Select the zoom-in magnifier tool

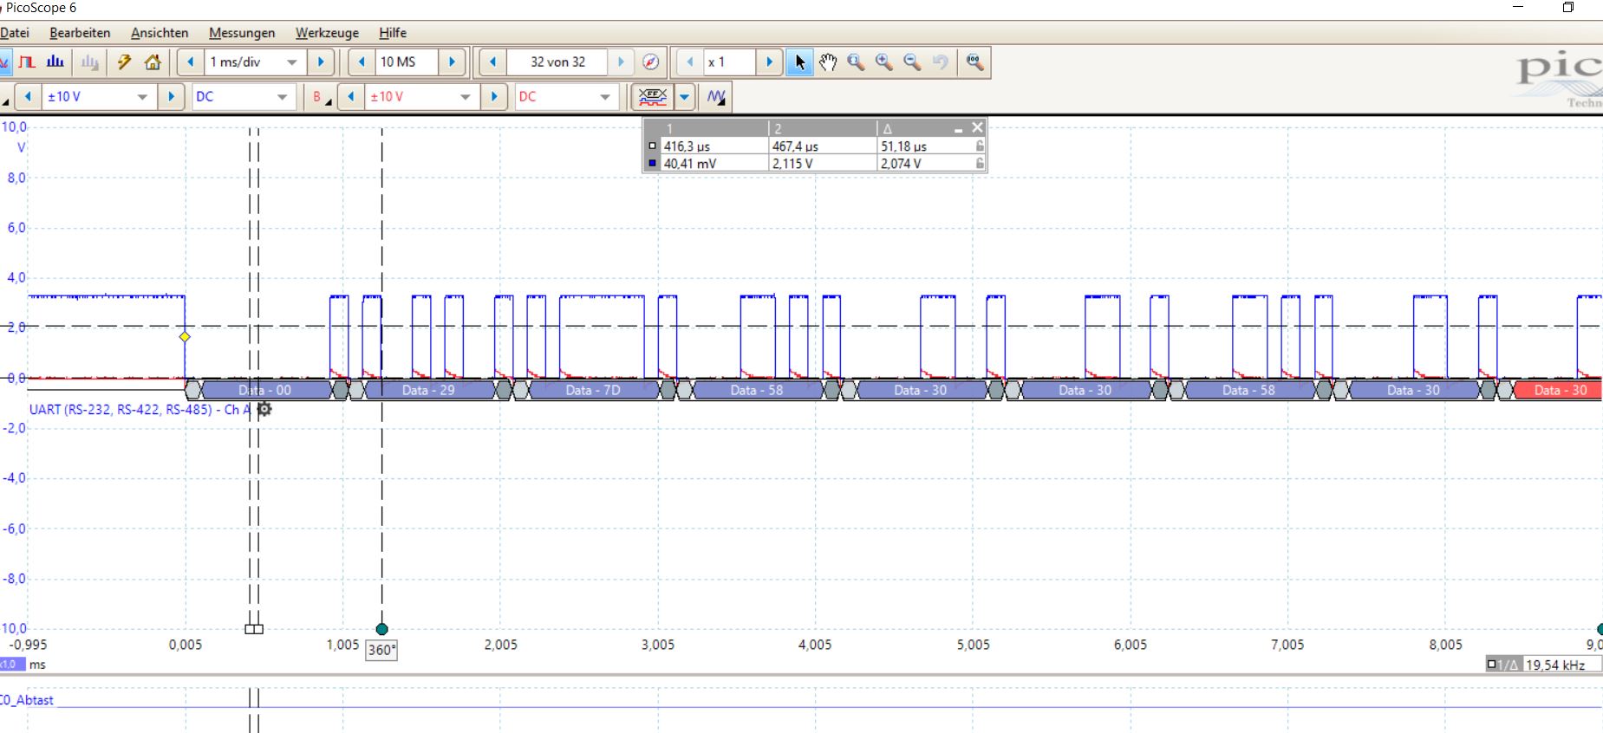(x=883, y=62)
